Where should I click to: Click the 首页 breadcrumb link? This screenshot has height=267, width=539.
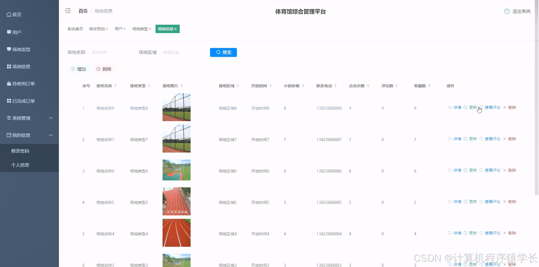click(x=83, y=11)
